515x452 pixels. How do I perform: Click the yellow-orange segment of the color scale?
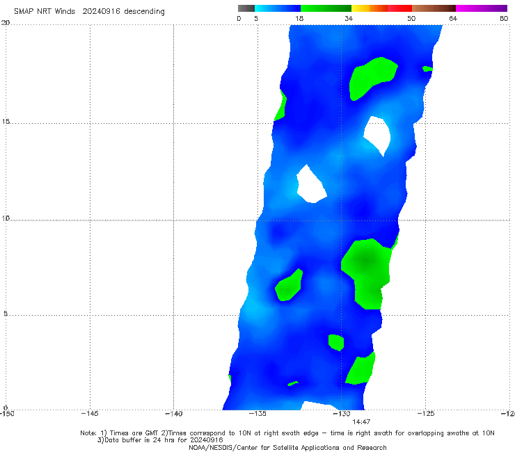370,8
